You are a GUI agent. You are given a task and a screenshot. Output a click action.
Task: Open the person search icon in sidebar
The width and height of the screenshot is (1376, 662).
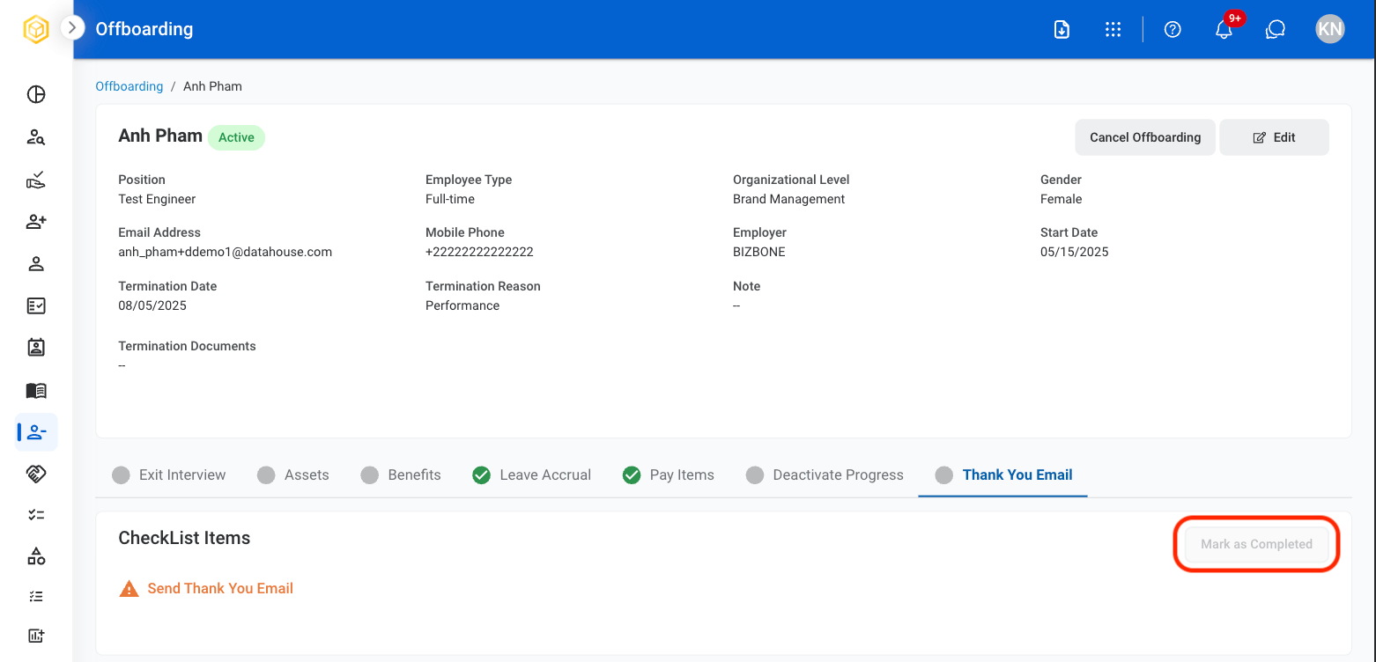[x=36, y=137]
